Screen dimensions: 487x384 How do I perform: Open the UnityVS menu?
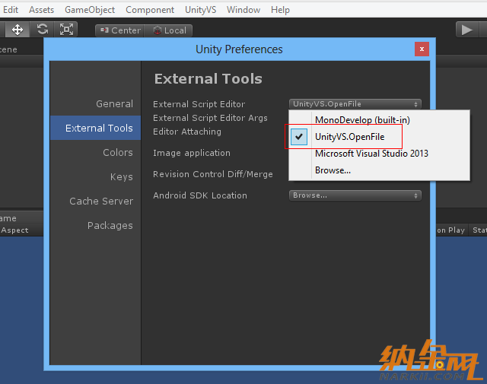pyautogui.click(x=200, y=10)
